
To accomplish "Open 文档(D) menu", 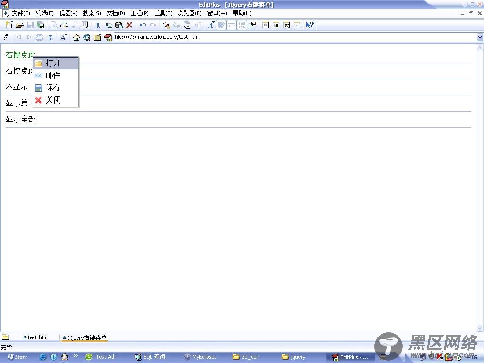I will [115, 13].
